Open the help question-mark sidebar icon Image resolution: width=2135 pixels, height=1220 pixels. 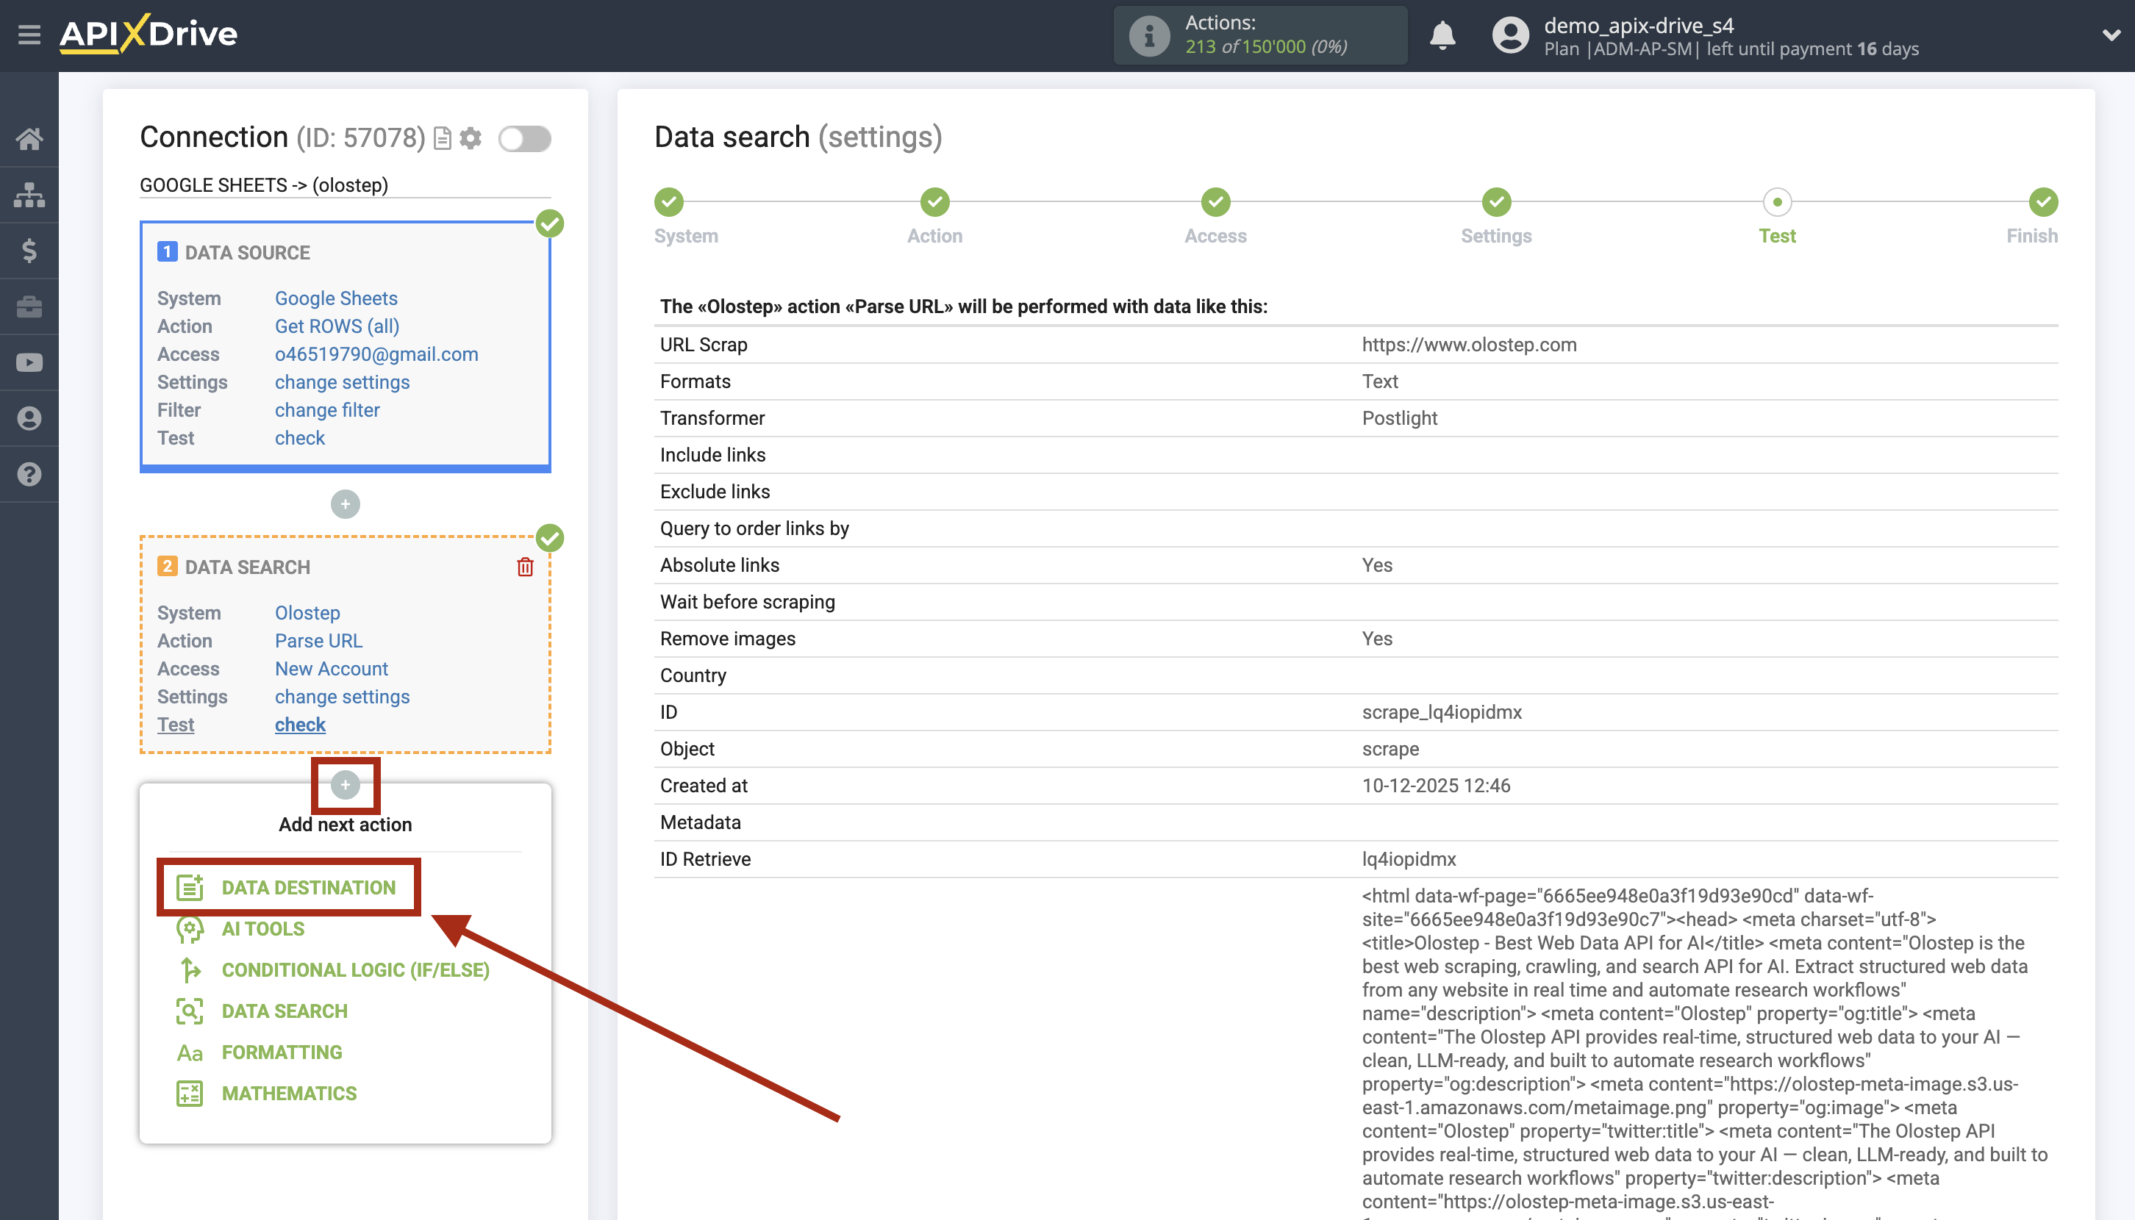(29, 474)
